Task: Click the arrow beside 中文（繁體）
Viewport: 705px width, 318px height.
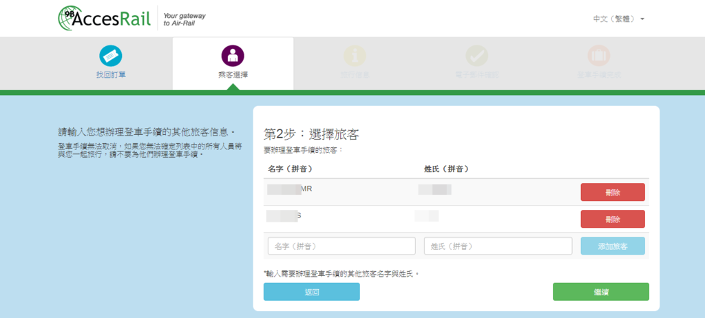Action: pos(642,19)
